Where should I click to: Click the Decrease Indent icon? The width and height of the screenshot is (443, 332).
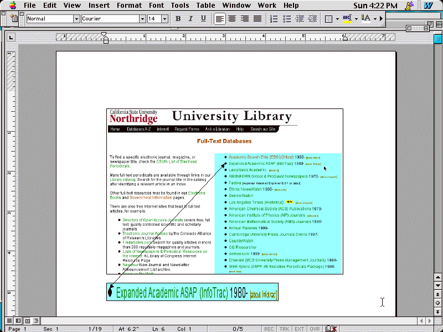point(300,19)
